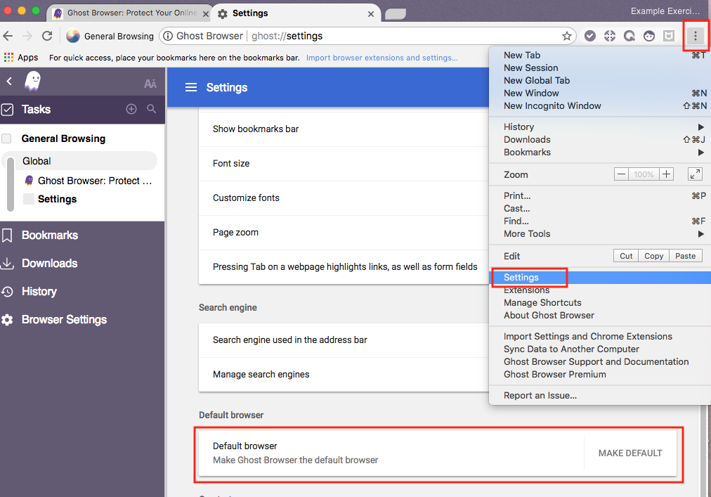This screenshot has height=497, width=711.
Task: Click the Show bookmarks bar setting row
Action: (344, 129)
